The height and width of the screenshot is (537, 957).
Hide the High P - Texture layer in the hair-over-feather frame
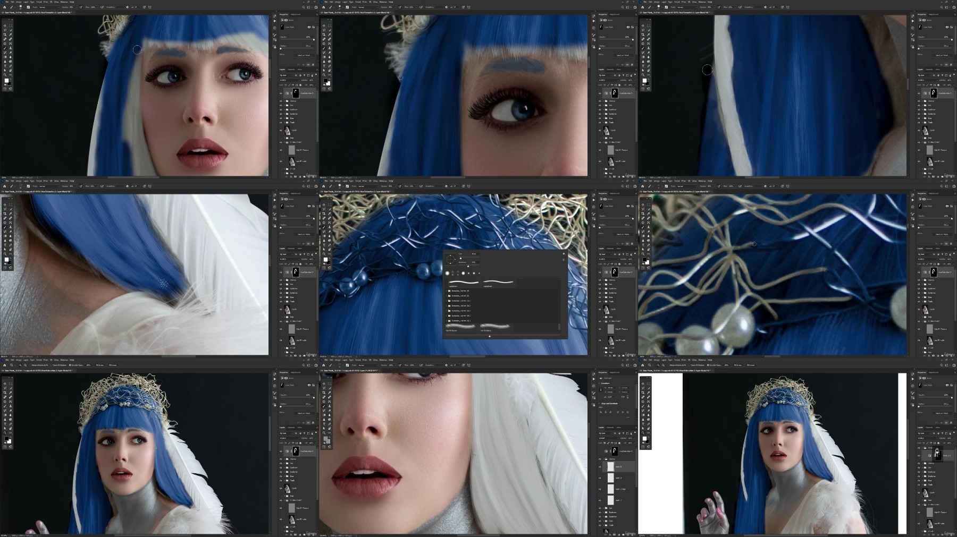pos(281,329)
